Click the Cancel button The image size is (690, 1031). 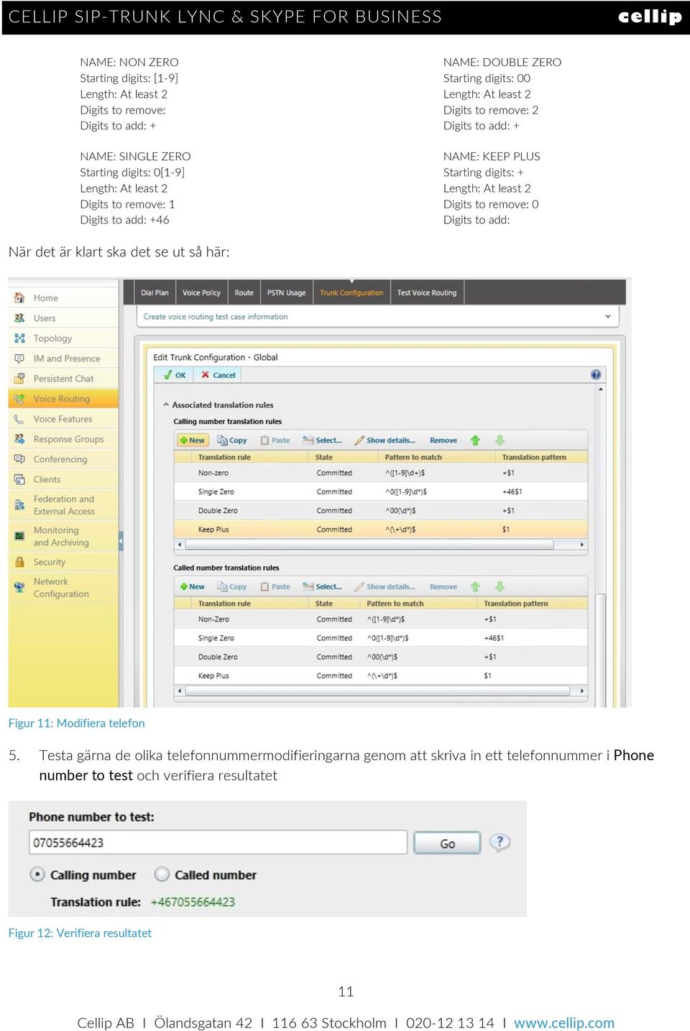coord(218,374)
